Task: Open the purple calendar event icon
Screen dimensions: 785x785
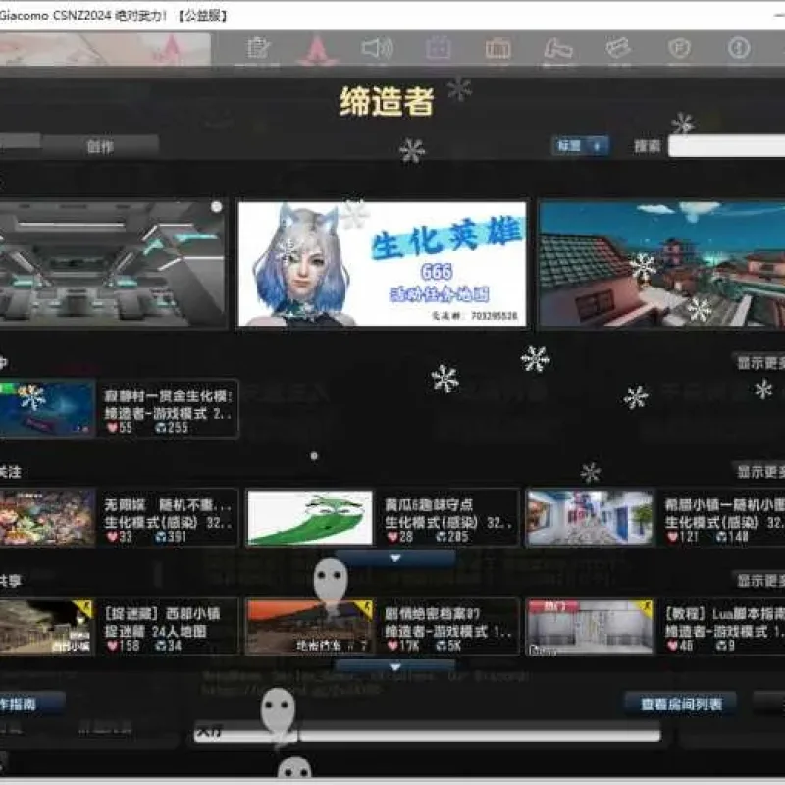Action: click(x=438, y=48)
